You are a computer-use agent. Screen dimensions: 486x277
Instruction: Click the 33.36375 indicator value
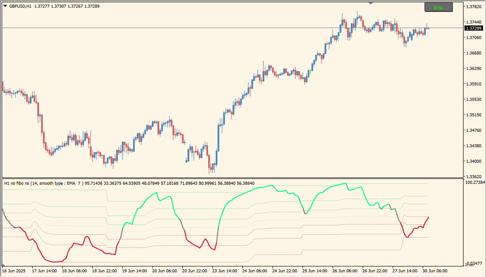(112, 183)
